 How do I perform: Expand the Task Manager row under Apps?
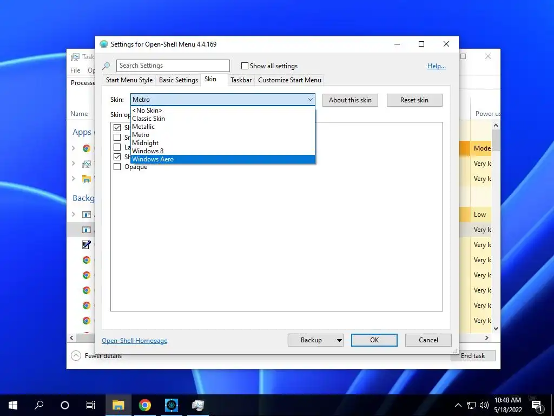click(74, 164)
